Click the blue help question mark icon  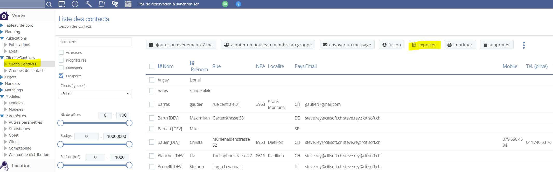coord(238,4)
